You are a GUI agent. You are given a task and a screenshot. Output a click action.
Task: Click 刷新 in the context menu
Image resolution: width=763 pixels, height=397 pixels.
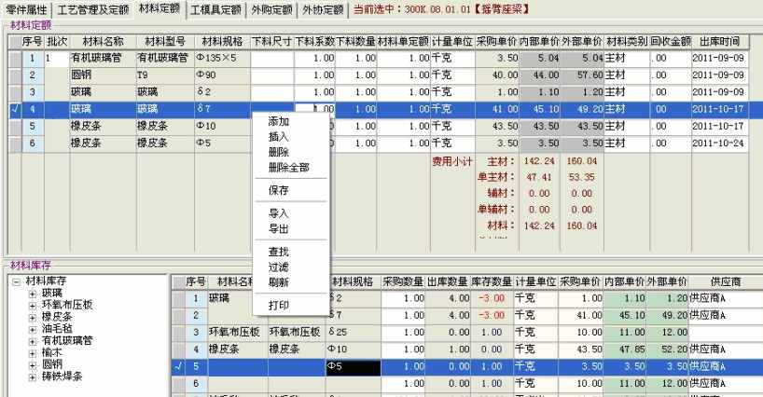pyautogui.click(x=278, y=282)
